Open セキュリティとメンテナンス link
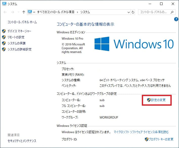Screen dimensions: 179x148 click(x=22, y=141)
